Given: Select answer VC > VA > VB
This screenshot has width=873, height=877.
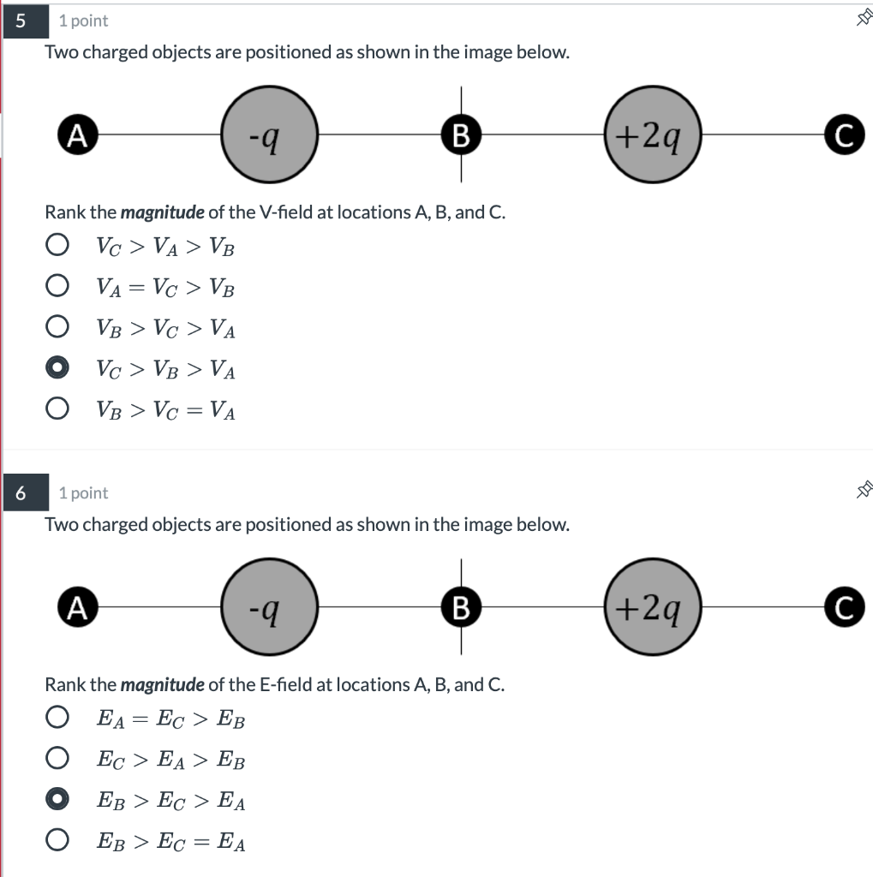Looking at the screenshot, I should pos(57,244).
